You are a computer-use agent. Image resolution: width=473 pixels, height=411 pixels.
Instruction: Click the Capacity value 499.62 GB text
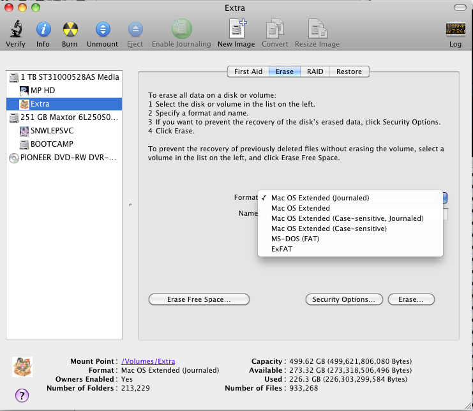tap(350, 361)
